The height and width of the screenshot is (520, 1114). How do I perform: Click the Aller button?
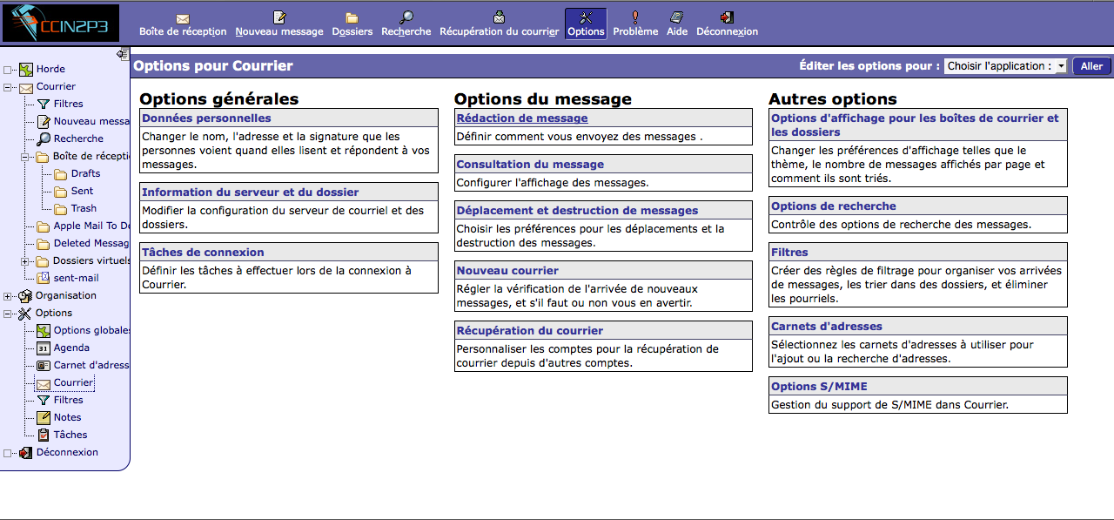click(x=1091, y=66)
